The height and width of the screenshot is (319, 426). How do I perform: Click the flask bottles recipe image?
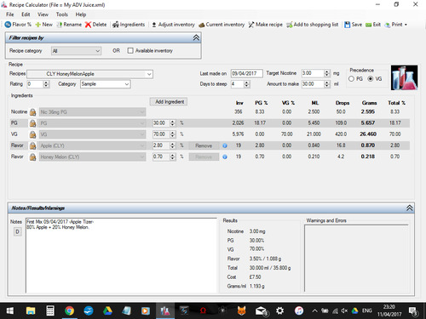(404, 77)
